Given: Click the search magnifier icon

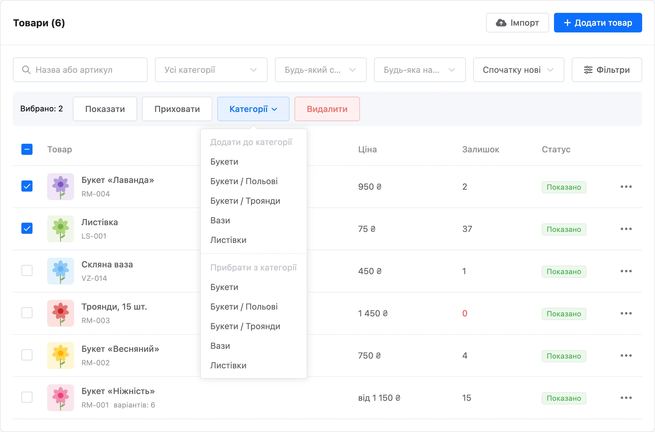Looking at the screenshot, I should point(26,70).
